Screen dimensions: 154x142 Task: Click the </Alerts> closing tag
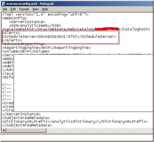tap(12, 40)
